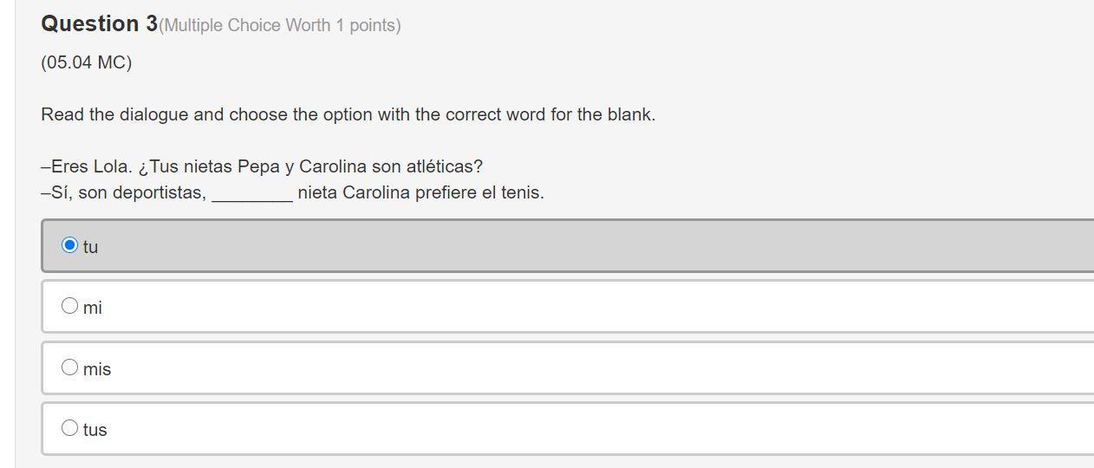This screenshot has height=468, width=1094.
Task: Click the 'mis' answer label text
Action: pyautogui.click(x=97, y=369)
